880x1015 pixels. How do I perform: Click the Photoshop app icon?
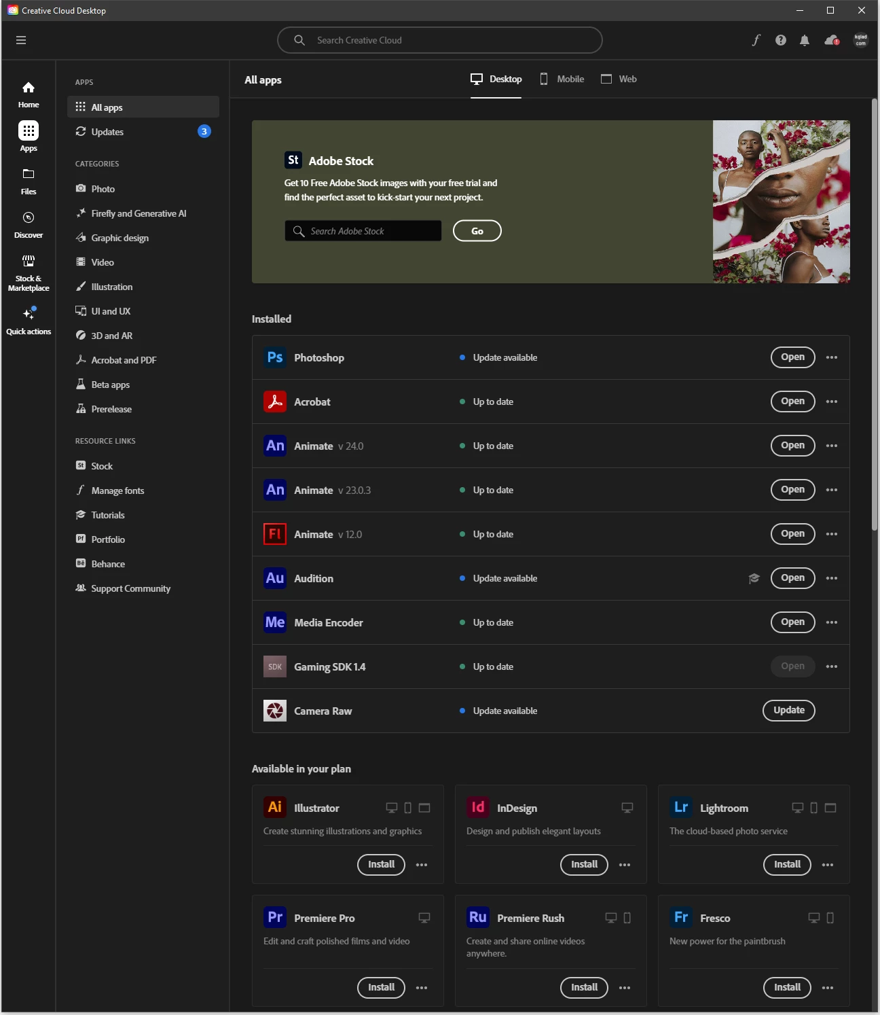pyautogui.click(x=275, y=357)
